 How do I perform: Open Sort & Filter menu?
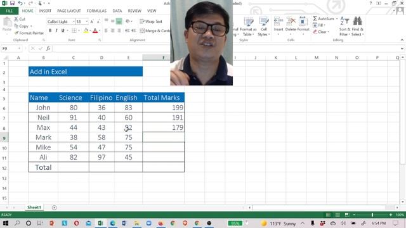tap(344, 27)
